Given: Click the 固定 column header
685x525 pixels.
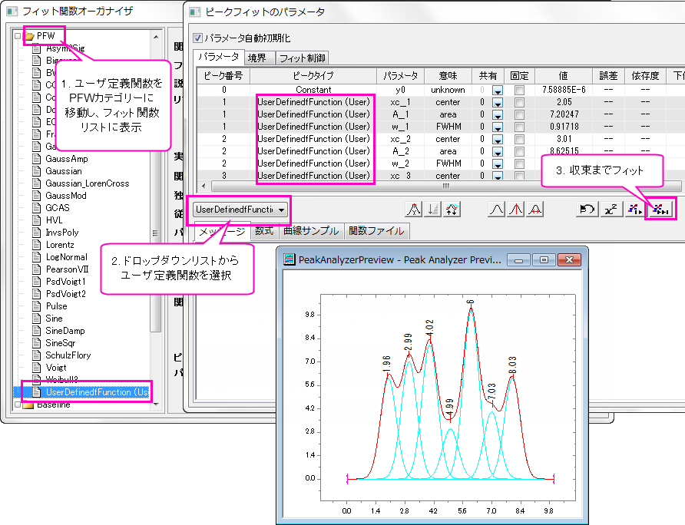Looking at the screenshot, I should point(519,76).
